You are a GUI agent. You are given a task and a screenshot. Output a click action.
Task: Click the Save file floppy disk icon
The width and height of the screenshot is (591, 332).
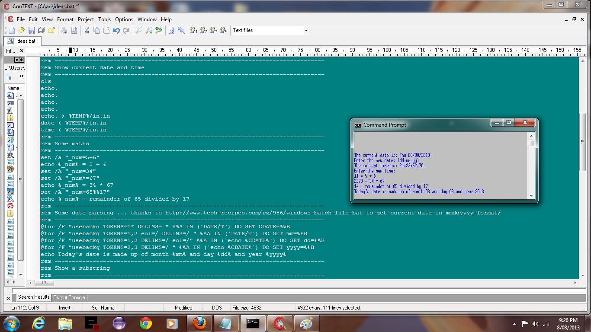point(32,30)
